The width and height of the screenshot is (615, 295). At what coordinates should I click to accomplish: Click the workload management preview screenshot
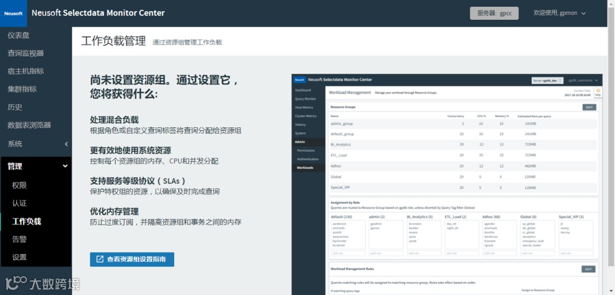click(x=447, y=184)
